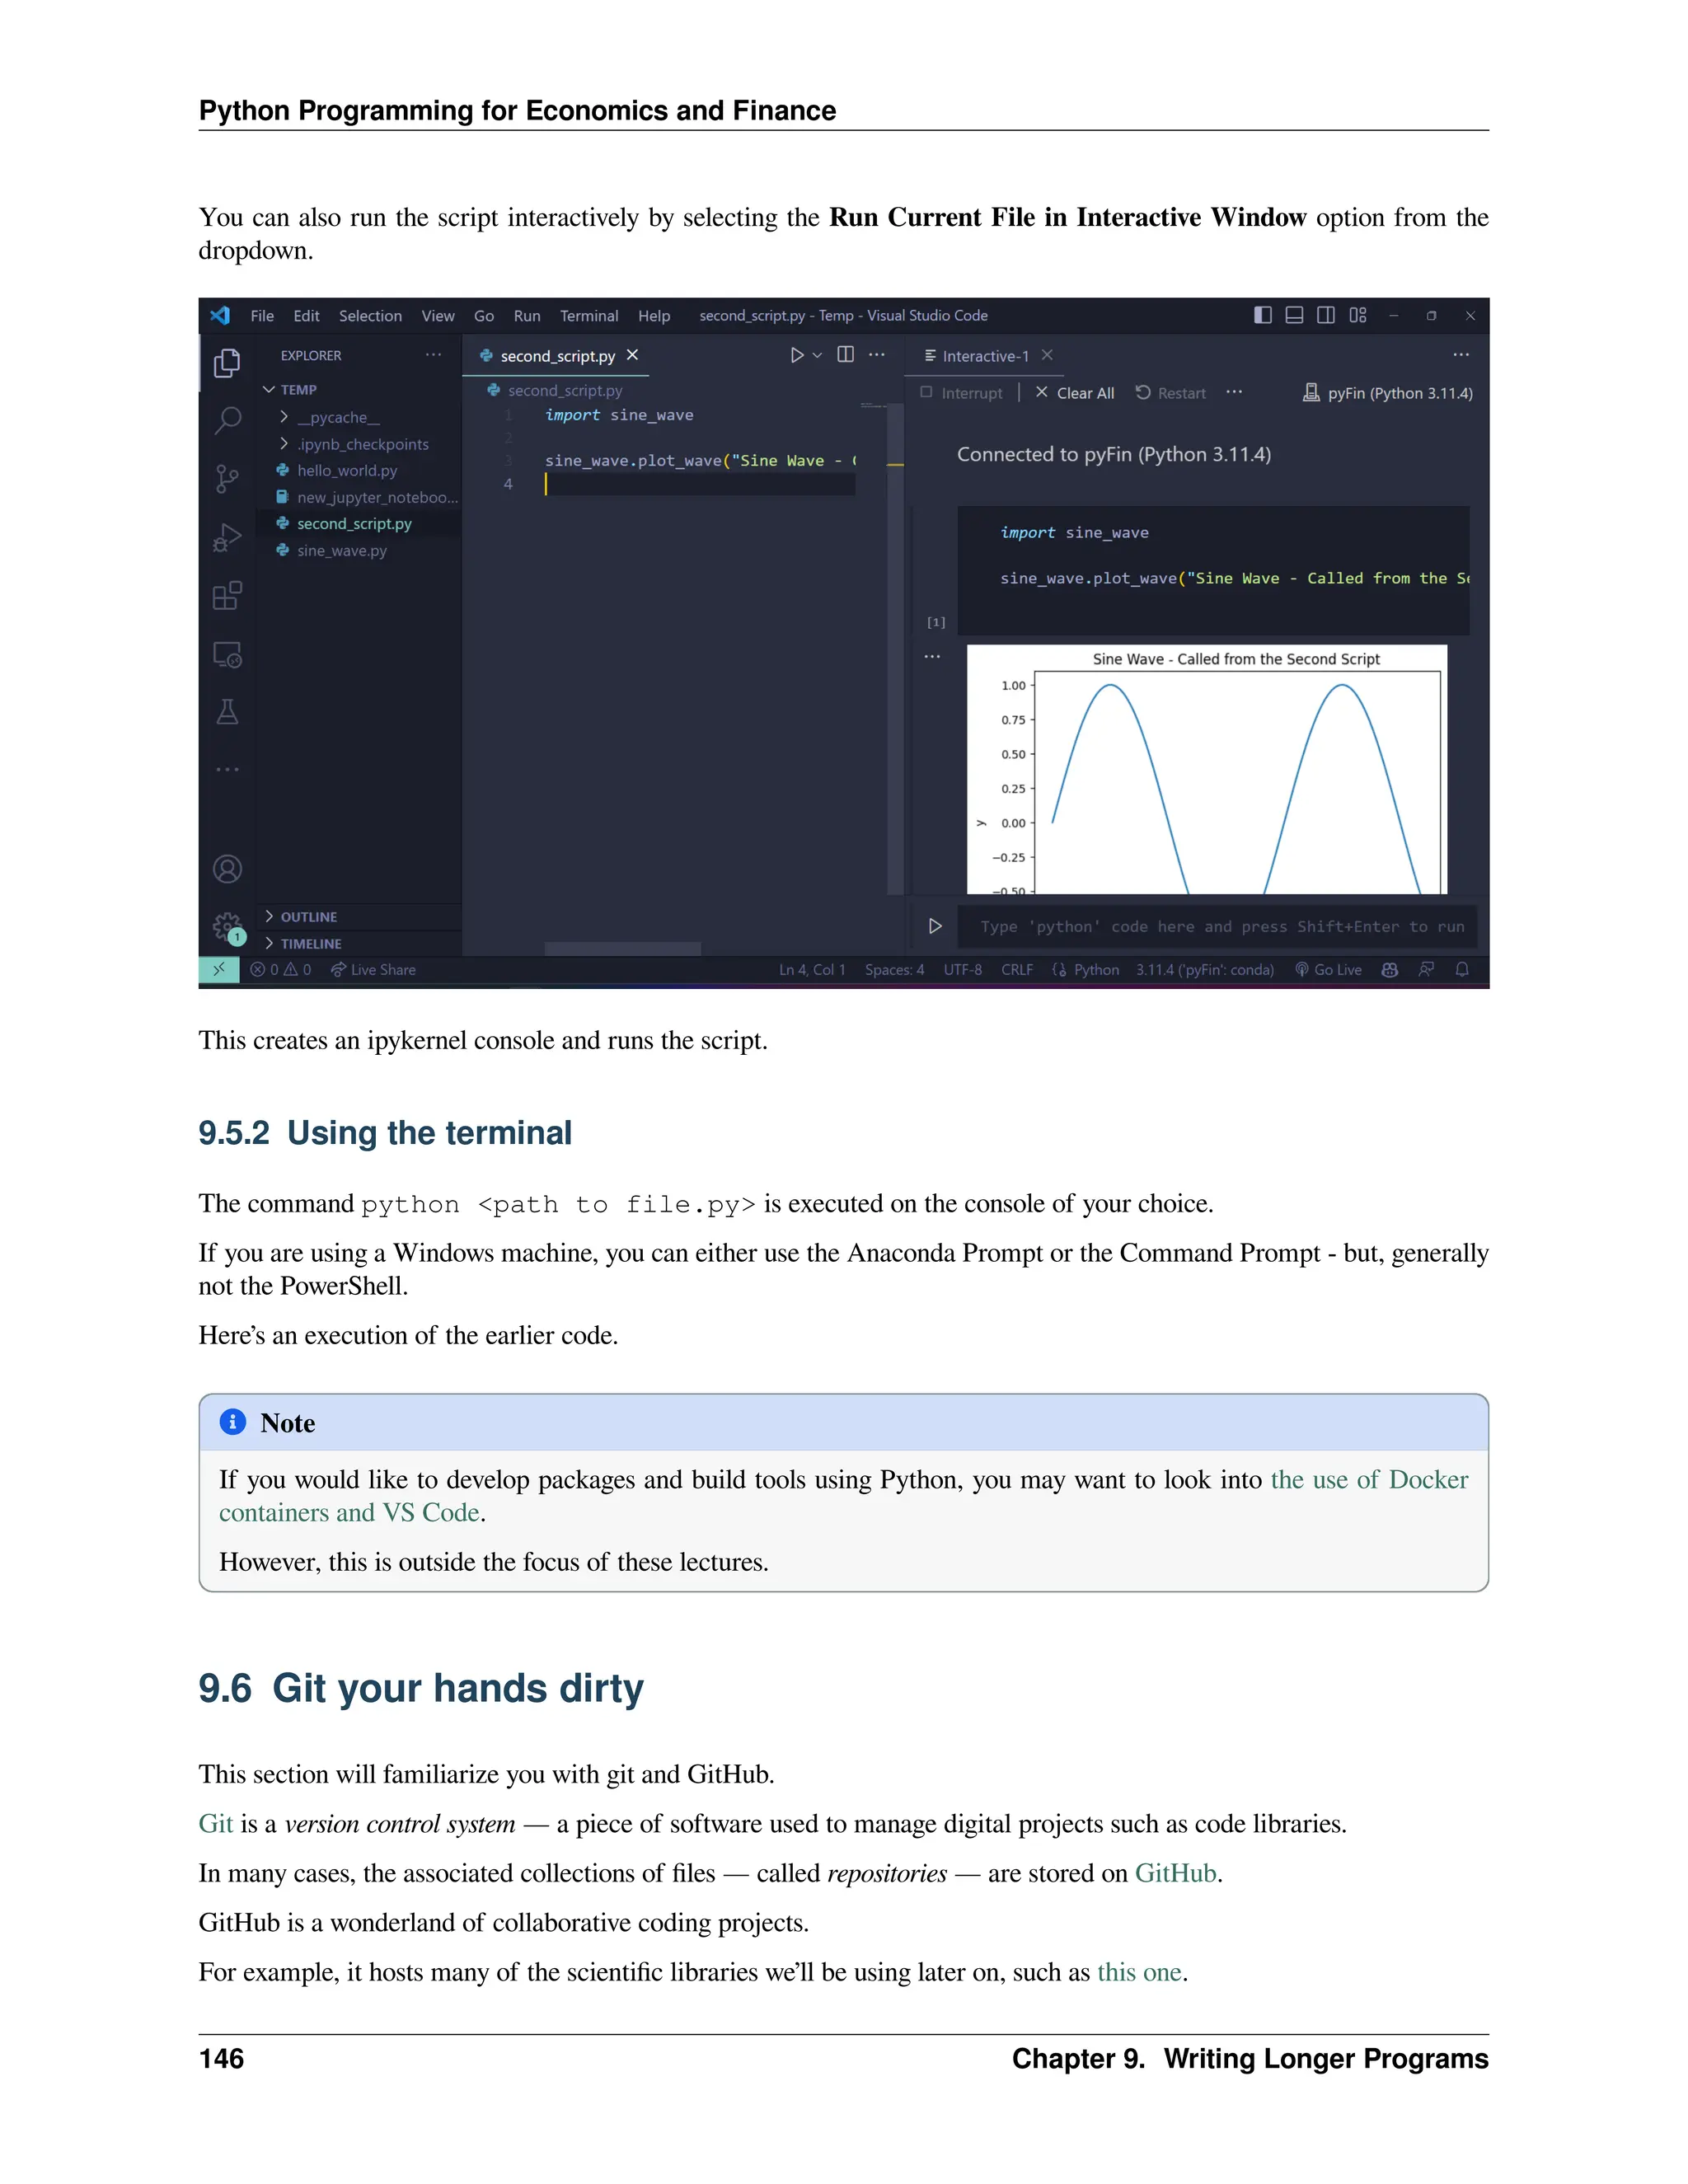Viewport: 1688px width, 2184px height.
Task: Open the Run dropdown arrow beside play icon
Action: click(817, 355)
